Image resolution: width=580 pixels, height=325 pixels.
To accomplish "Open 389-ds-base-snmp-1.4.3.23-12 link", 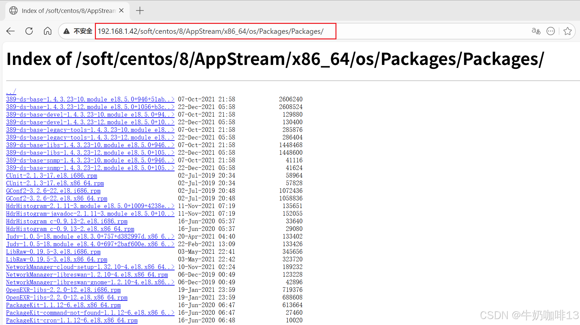I will point(90,168).
